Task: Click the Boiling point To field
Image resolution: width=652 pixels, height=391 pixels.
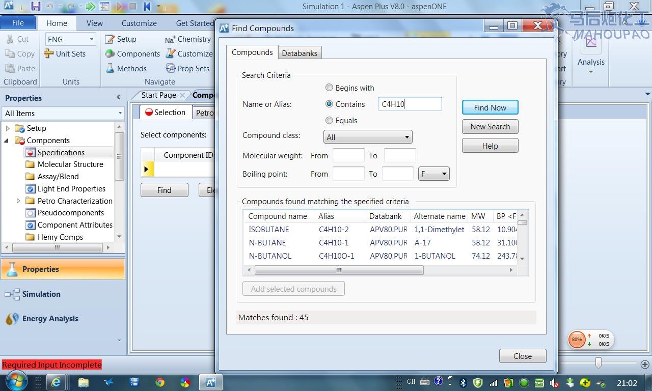Action: [398, 174]
